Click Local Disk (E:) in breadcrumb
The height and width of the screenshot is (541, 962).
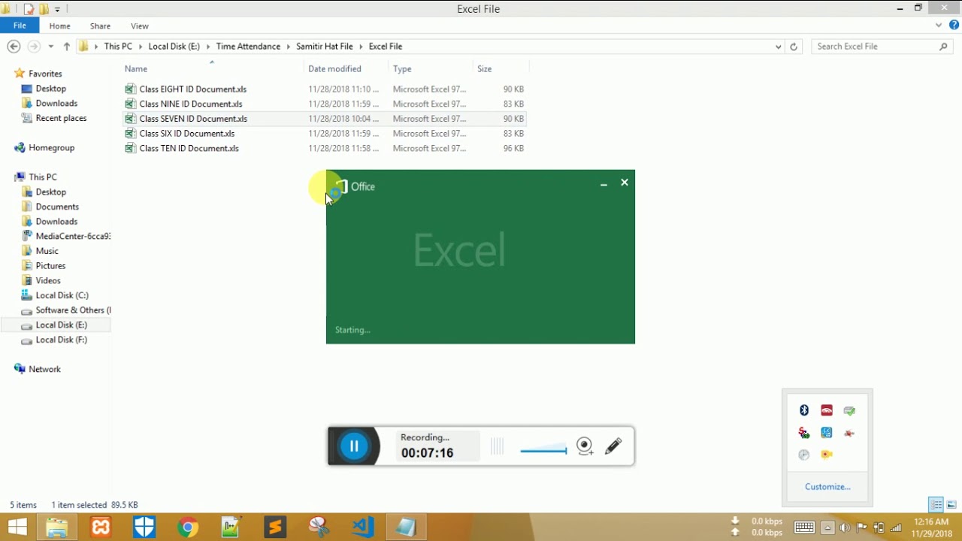tap(174, 47)
